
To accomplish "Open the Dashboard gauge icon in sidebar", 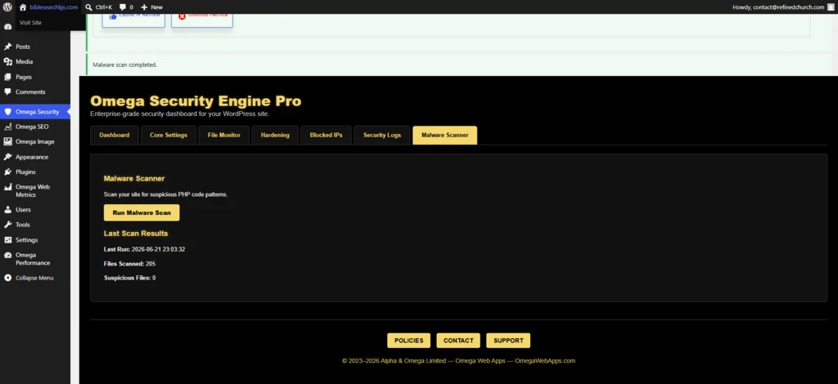I will click(x=7, y=26).
